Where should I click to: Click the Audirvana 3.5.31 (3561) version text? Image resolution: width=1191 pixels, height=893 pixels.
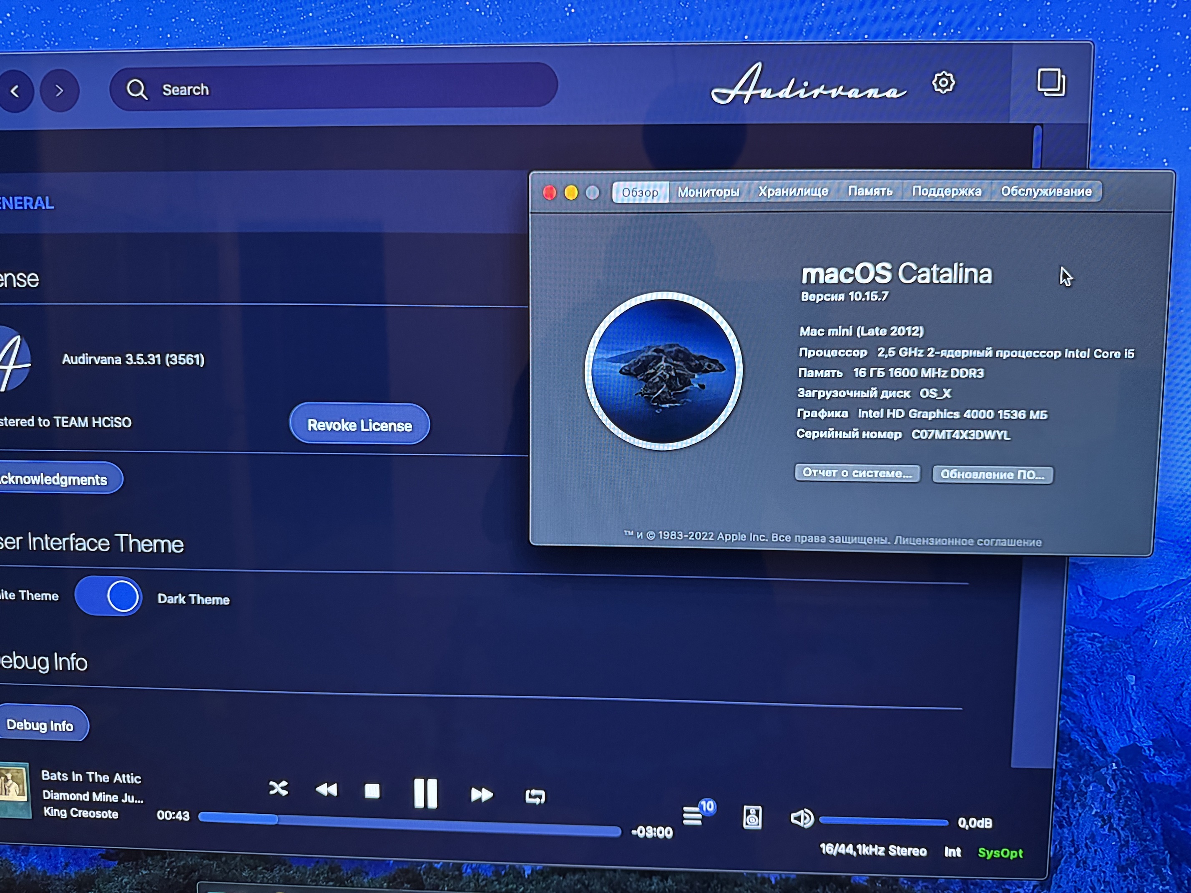pyautogui.click(x=133, y=359)
